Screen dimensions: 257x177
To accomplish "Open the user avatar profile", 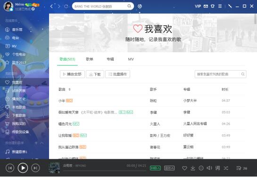I will (x=8, y=7).
